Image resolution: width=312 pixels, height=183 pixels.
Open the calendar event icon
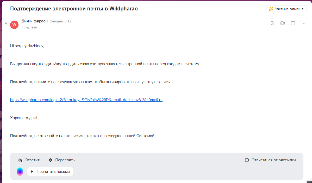point(293,23)
